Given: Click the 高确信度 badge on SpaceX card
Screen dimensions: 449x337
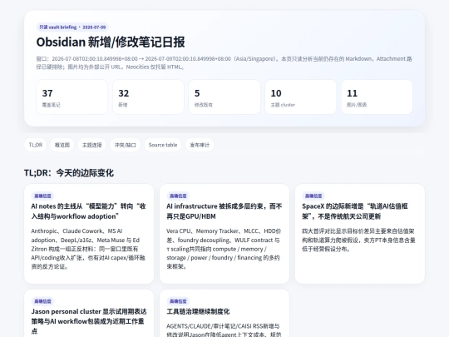Looking at the screenshot, I should 313,196.
